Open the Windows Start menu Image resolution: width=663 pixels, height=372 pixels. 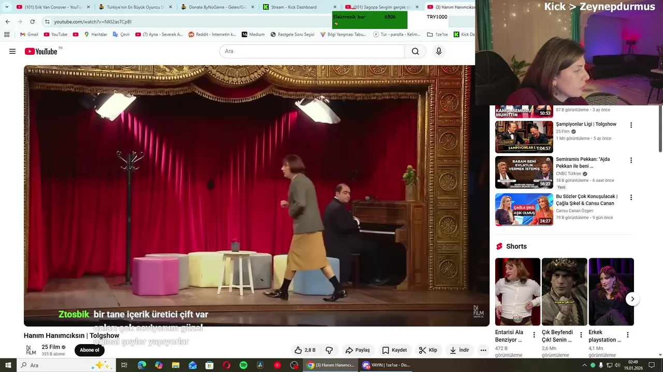(8, 365)
